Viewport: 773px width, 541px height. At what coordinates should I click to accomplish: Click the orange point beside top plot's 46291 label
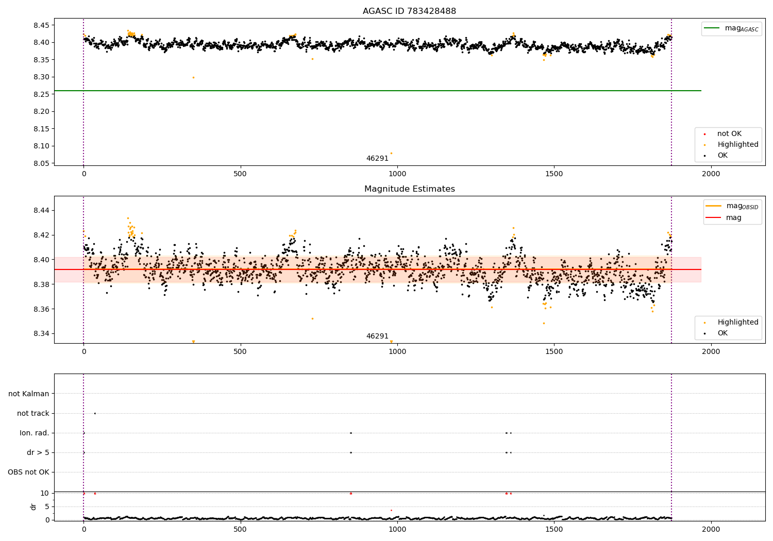(x=391, y=153)
